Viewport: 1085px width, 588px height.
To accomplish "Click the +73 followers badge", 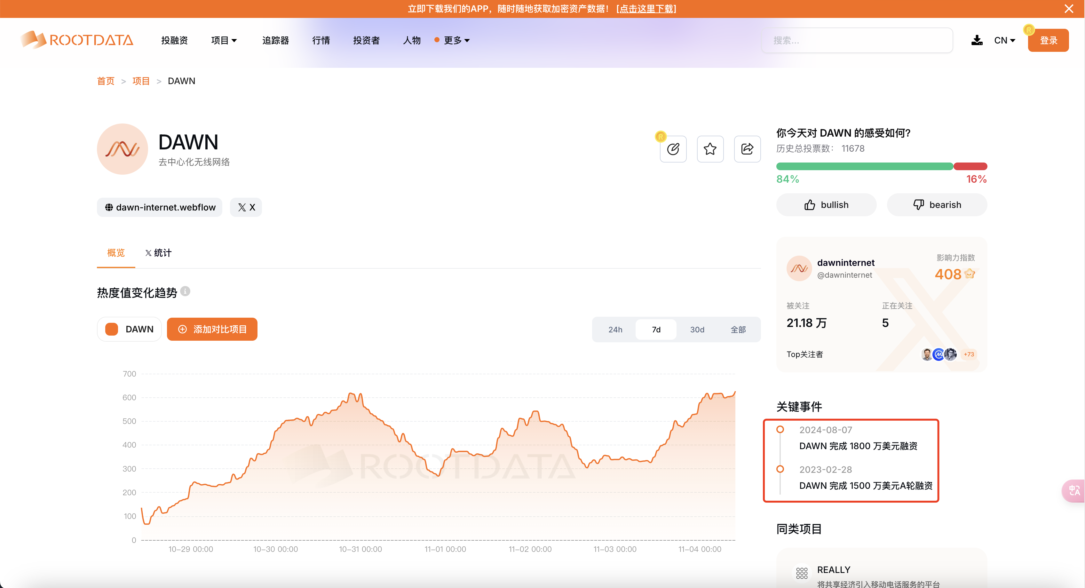I will (x=969, y=354).
